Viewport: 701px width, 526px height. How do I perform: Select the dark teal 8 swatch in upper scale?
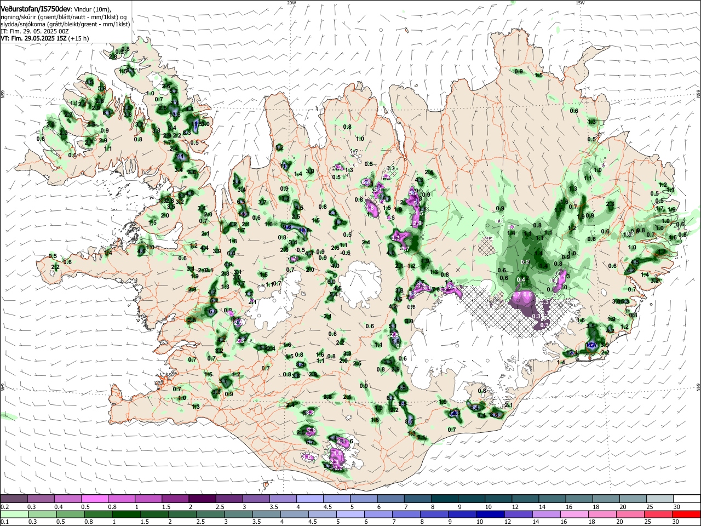tap(445, 499)
